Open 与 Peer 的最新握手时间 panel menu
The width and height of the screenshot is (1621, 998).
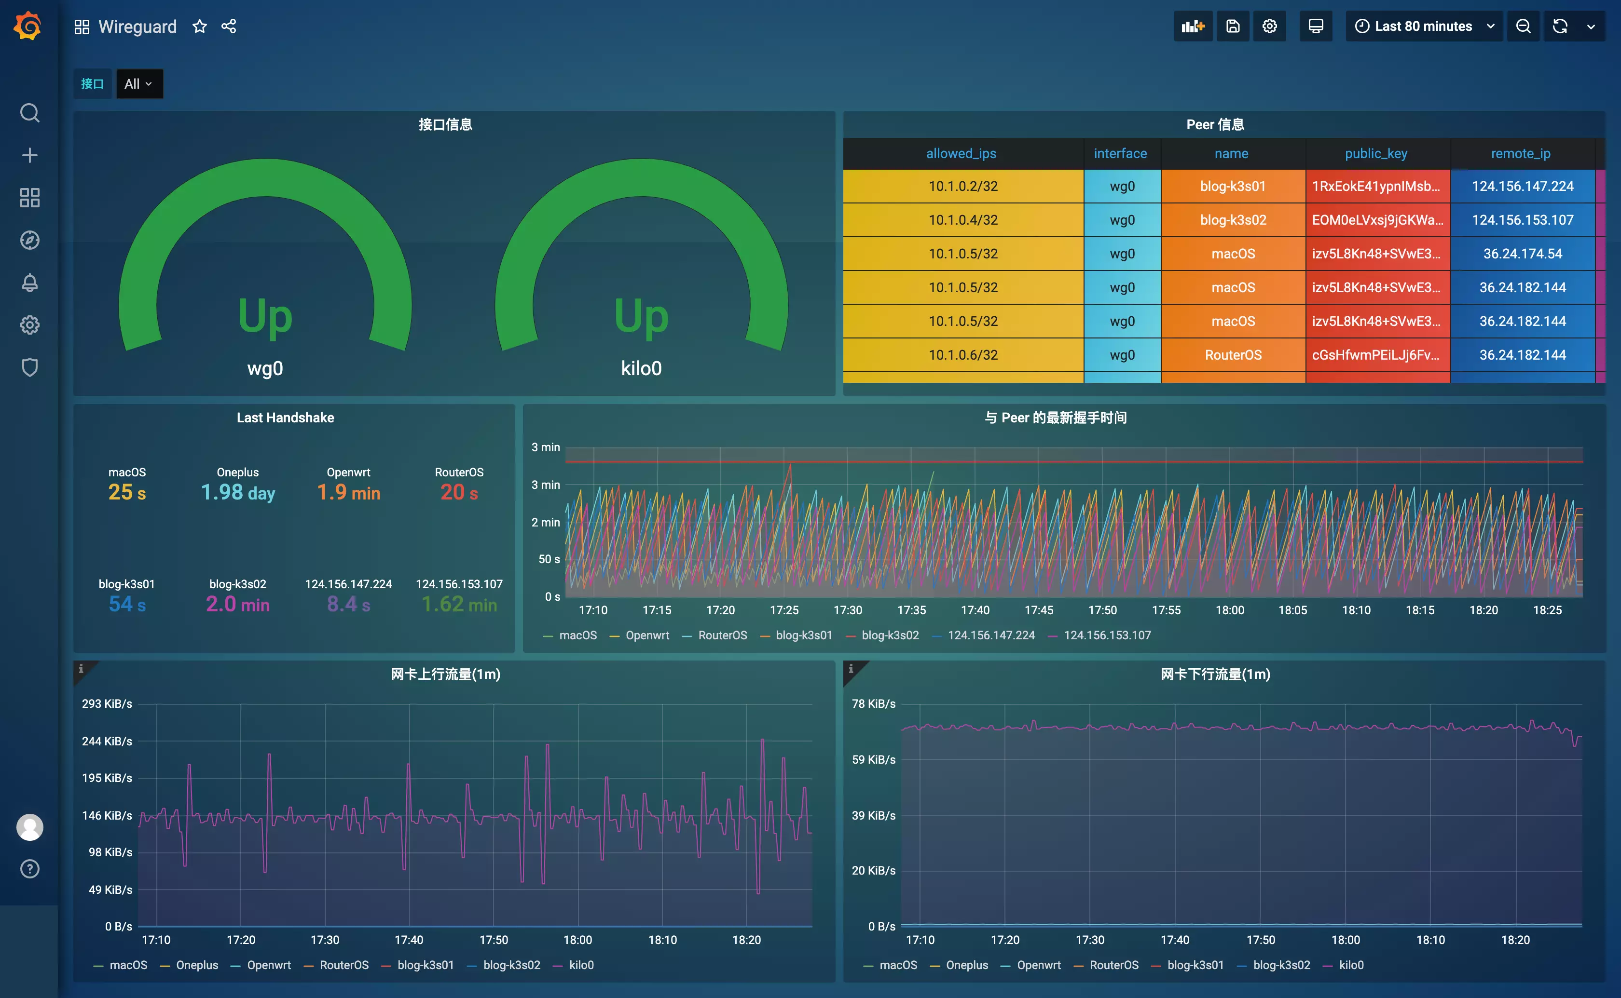pyautogui.click(x=1055, y=417)
